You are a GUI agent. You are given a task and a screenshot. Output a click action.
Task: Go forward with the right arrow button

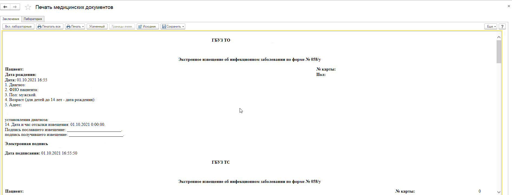15,7
